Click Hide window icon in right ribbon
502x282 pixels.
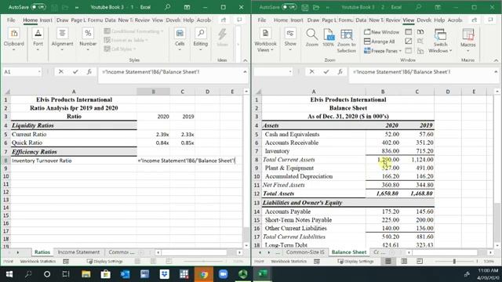tap(409, 42)
